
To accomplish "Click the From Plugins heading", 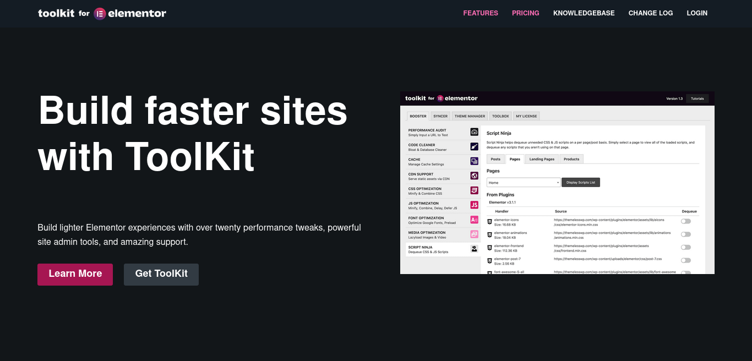I will 500,195.
